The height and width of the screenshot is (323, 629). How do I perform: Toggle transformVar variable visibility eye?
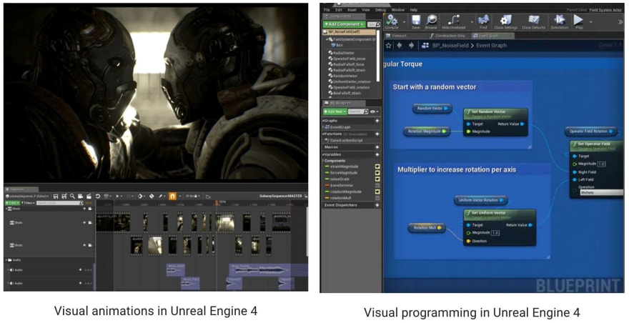(377, 185)
